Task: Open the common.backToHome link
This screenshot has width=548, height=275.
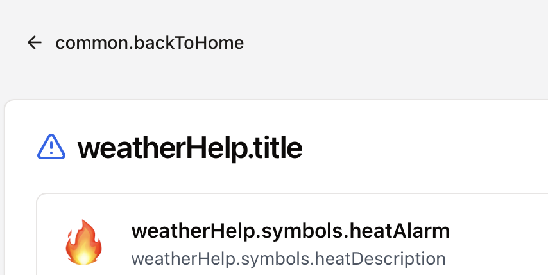Action: [149, 43]
